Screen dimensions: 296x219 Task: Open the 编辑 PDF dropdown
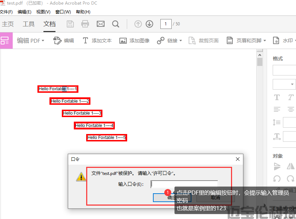(x=30, y=41)
